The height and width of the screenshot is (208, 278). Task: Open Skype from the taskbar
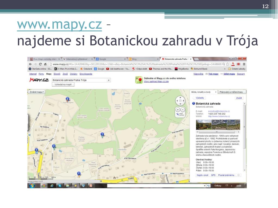pos(60,186)
